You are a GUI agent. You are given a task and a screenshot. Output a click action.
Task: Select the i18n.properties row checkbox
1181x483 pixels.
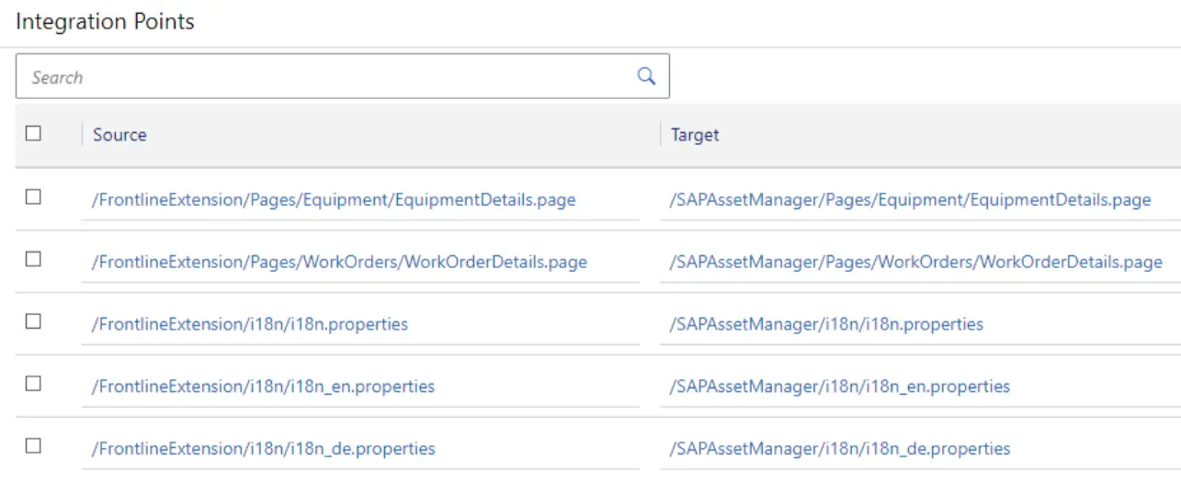[34, 321]
